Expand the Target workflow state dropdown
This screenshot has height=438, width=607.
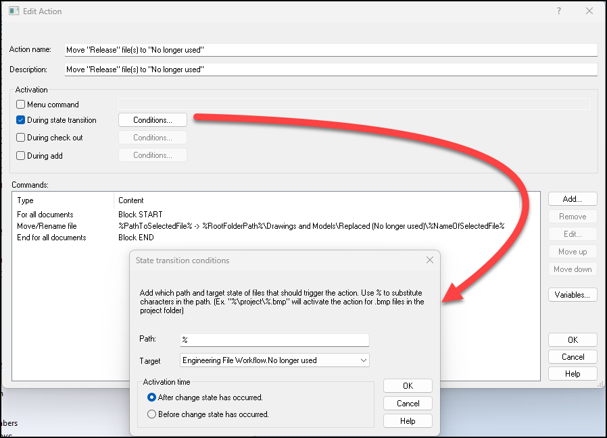click(364, 360)
